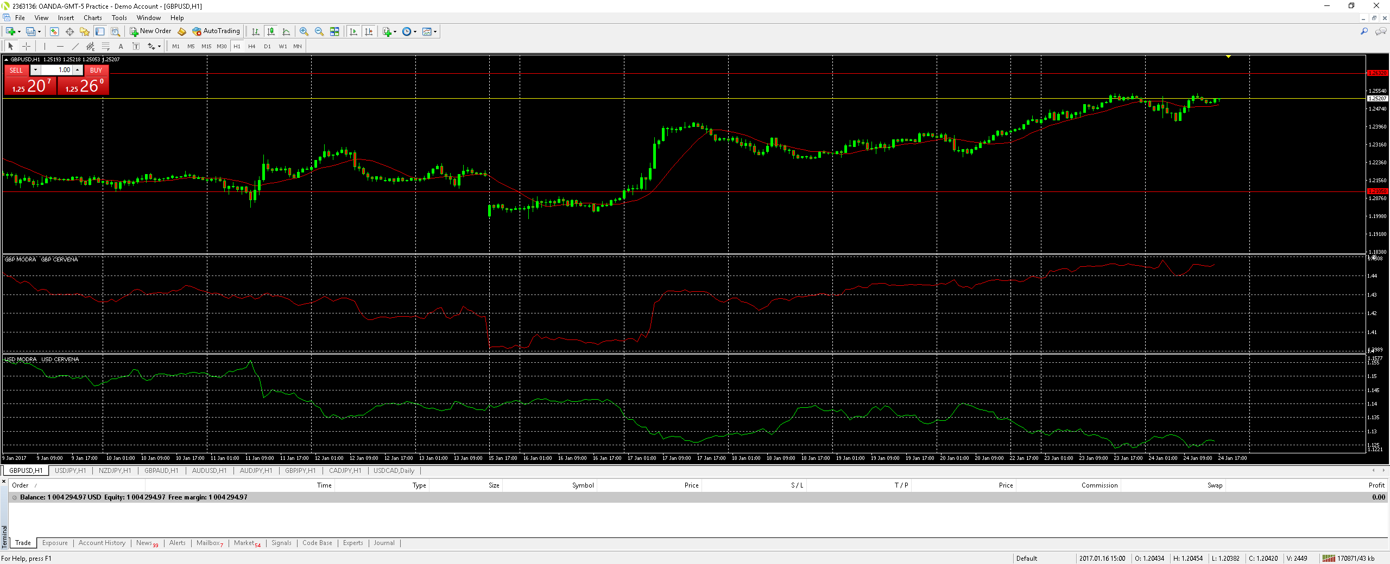Image resolution: width=1390 pixels, height=564 pixels.
Task: Select the Text Label tool
Action: click(x=121, y=47)
